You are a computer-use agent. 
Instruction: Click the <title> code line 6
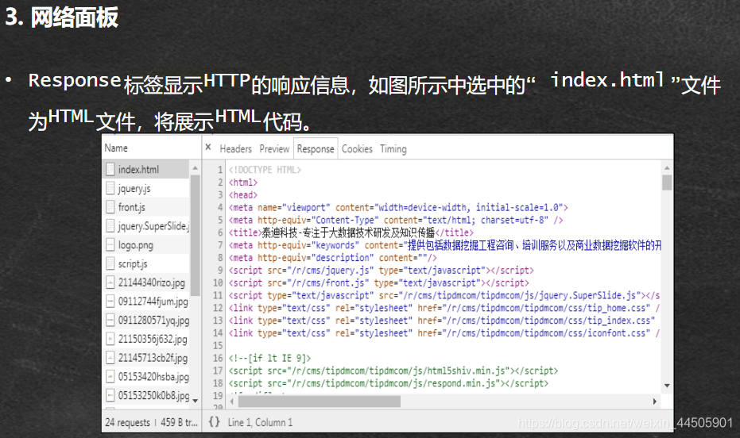click(351, 232)
